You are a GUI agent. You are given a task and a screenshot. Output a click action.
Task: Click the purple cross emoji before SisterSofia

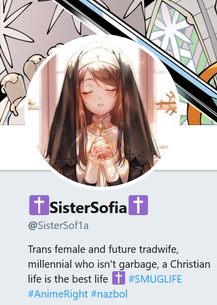point(39,205)
